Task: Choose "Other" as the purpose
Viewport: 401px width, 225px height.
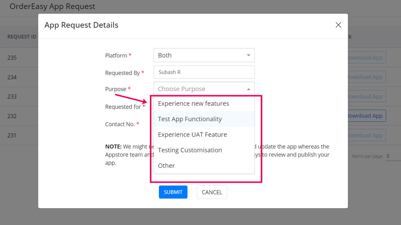Action: click(166, 166)
